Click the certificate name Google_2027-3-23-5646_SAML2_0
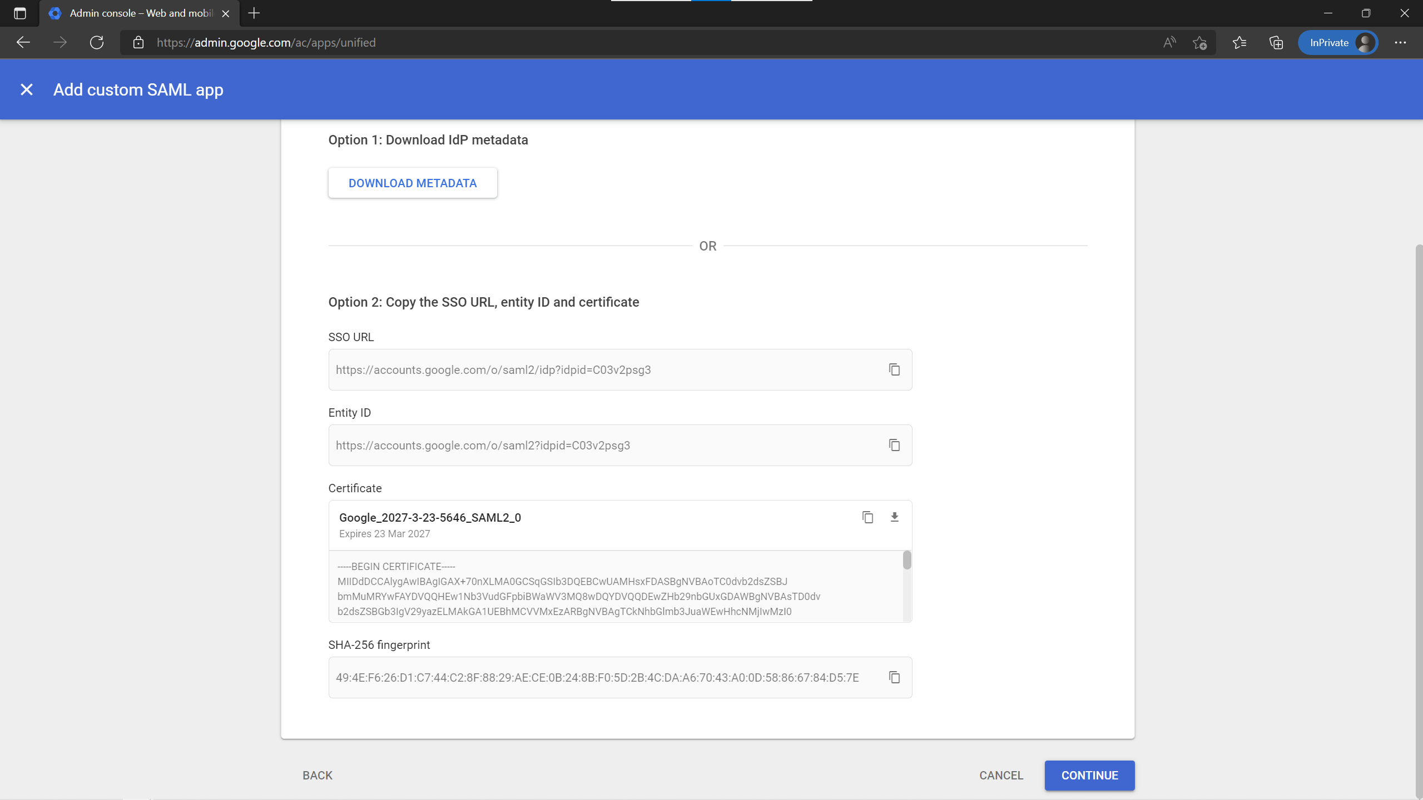Screen dimensions: 1423x800 (430, 517)
